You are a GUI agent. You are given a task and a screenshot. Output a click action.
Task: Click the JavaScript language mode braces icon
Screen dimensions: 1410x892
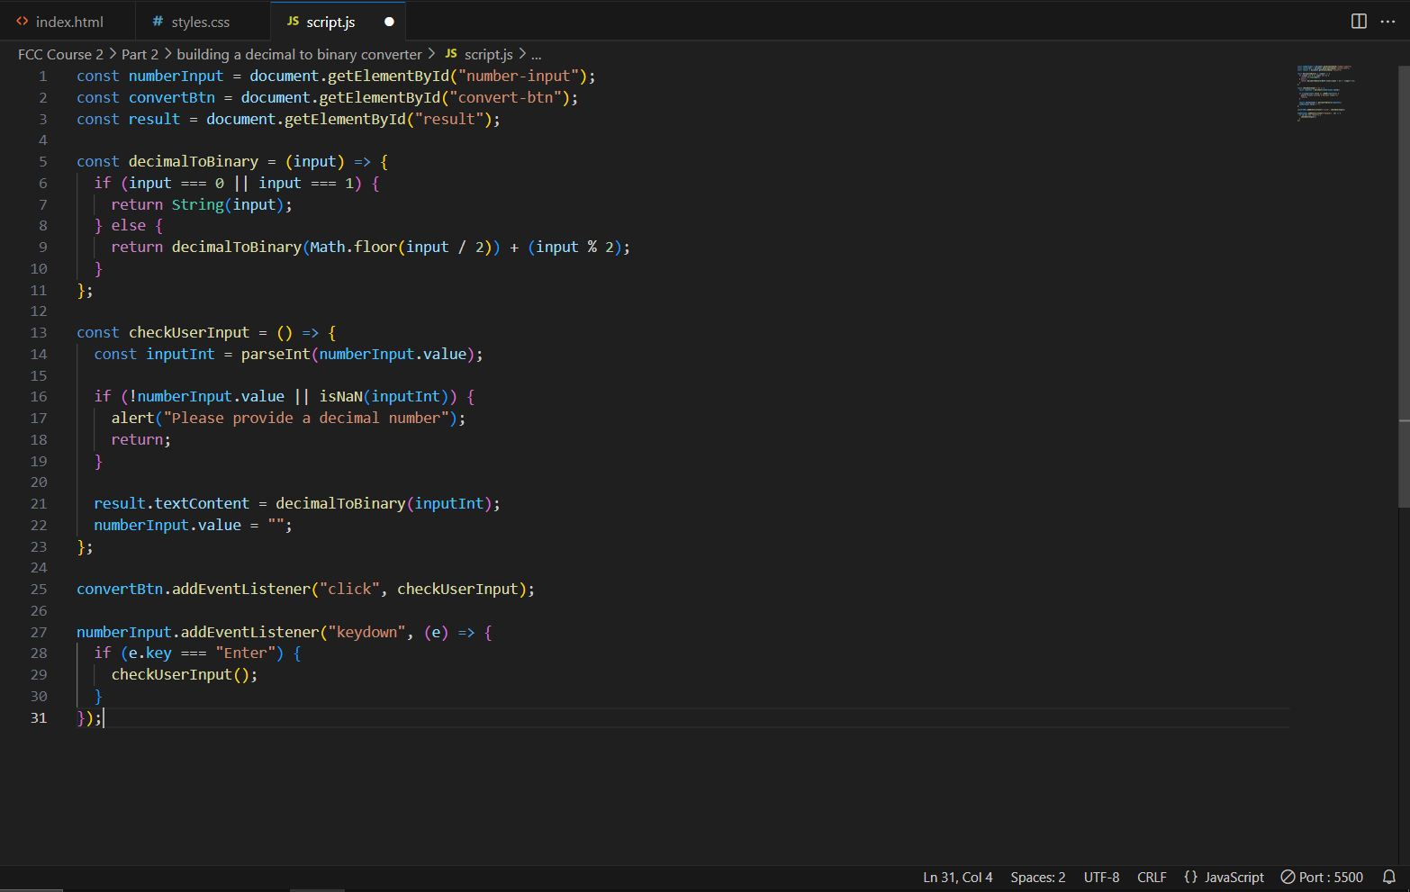tap(1190, 877)
